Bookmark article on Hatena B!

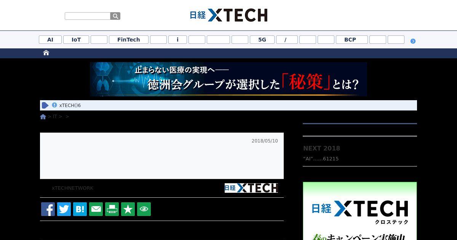click(x=80, y=209)
